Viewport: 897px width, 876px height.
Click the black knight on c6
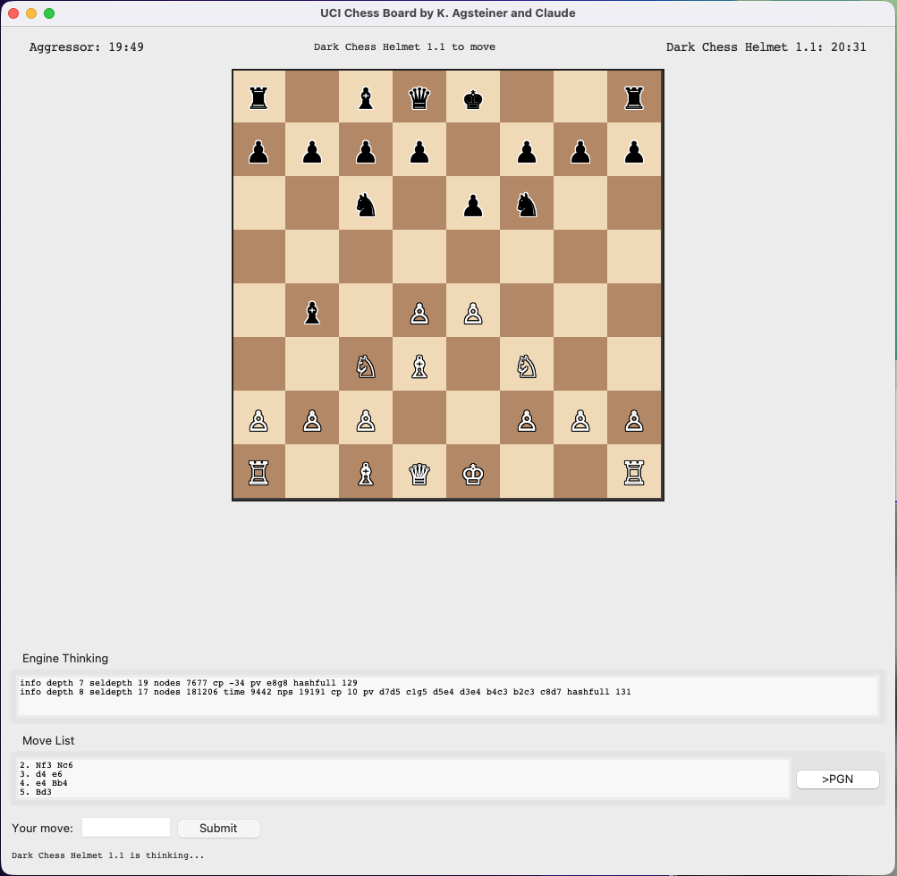coord(366,204)
